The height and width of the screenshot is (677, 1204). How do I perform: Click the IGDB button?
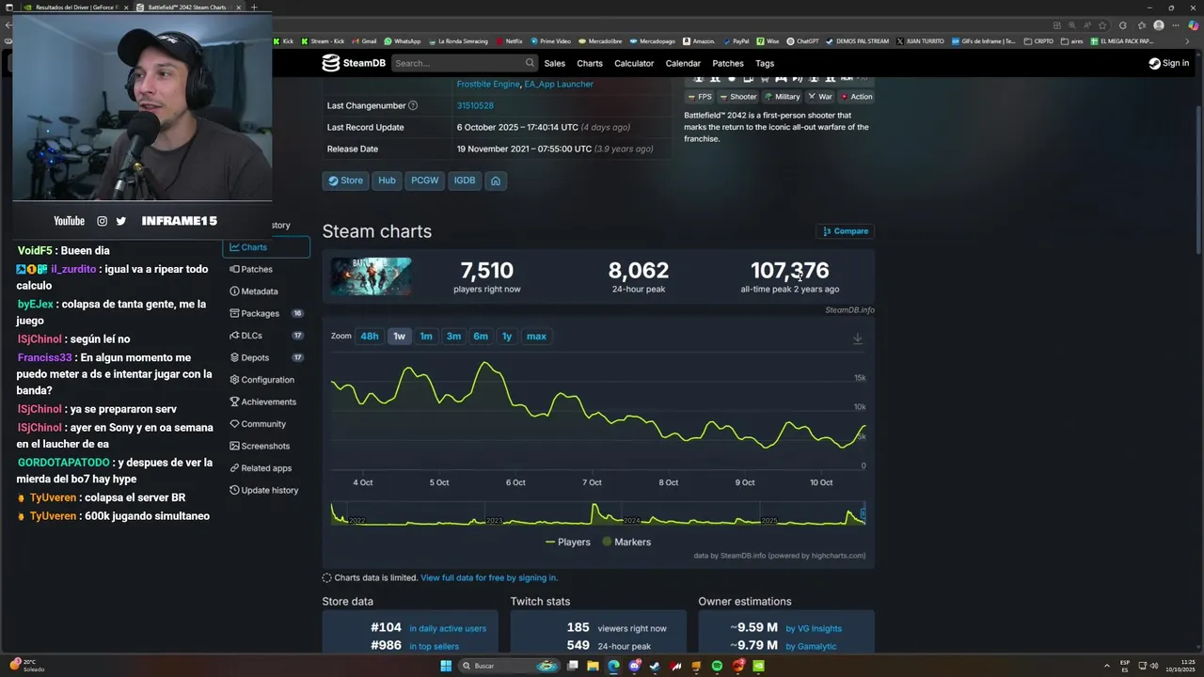[465, 181]
